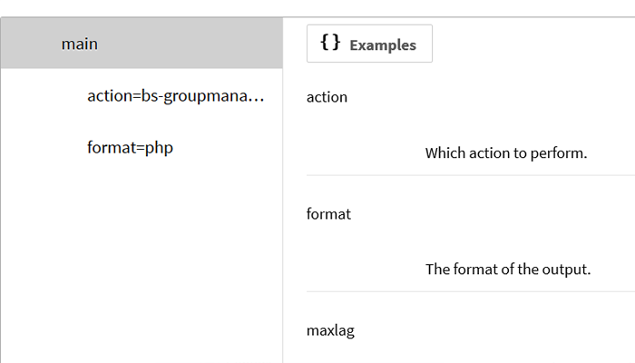Image resolution: width=635 pixels, height=363 pixels.
Task: Click the indent space left of format=php
Action: pyautogui.click(x=44, y=147)
